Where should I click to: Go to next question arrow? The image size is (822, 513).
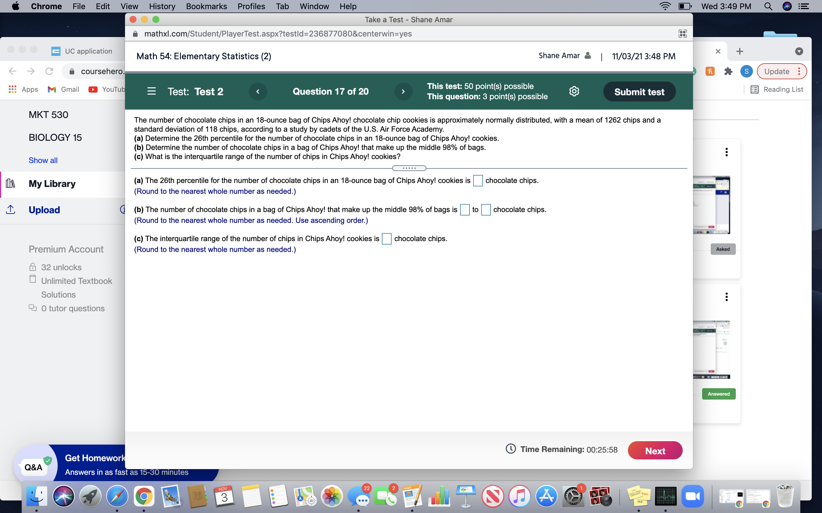pyautogui.click(x=403, y=91)
